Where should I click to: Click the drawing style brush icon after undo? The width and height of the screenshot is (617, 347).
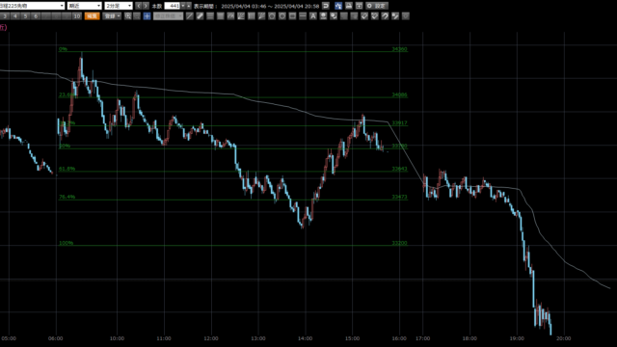[395, 16]
